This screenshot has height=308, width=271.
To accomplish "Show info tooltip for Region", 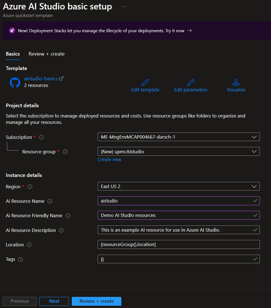I will [x=30, y=187].
